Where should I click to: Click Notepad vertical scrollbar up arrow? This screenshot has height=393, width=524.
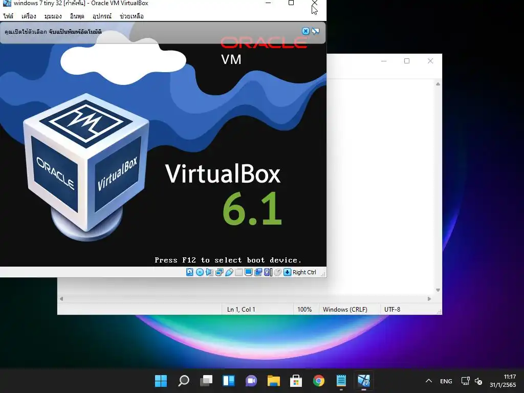438,84
